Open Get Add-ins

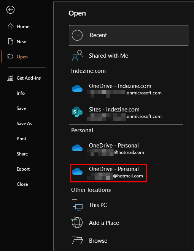pos(29,78)
